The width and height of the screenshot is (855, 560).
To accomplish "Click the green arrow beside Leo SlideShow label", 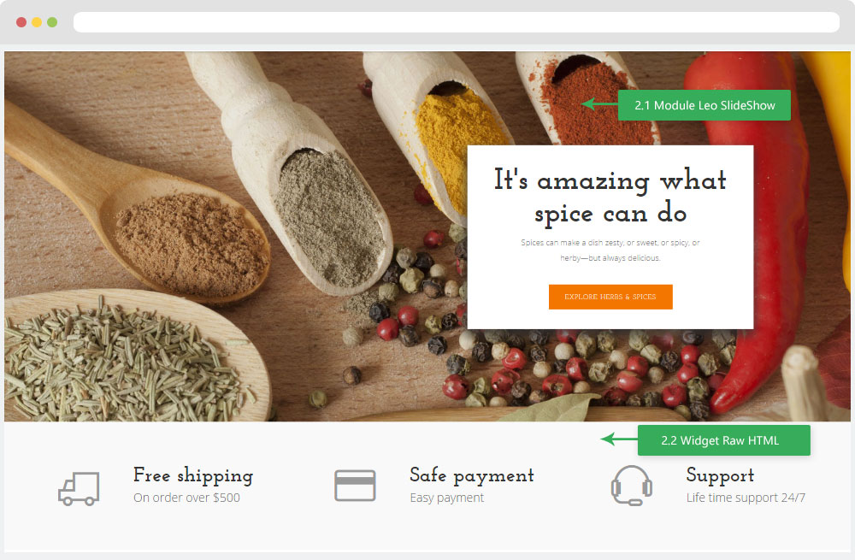I will point(599,103).
